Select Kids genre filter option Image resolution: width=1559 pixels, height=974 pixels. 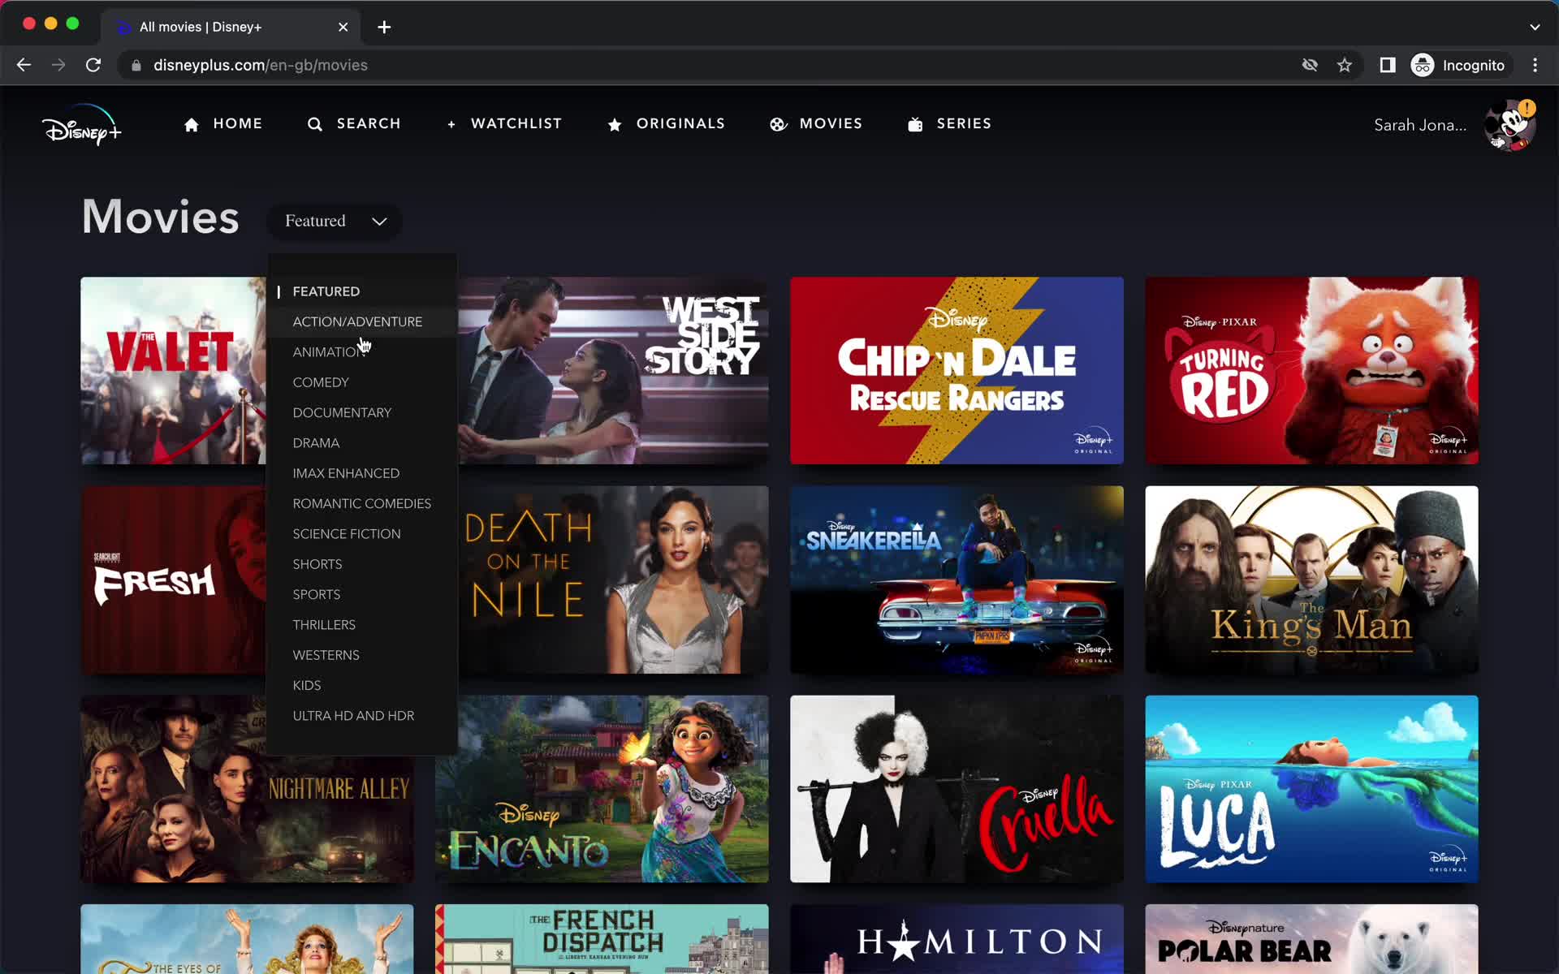[x=306, y=684]
